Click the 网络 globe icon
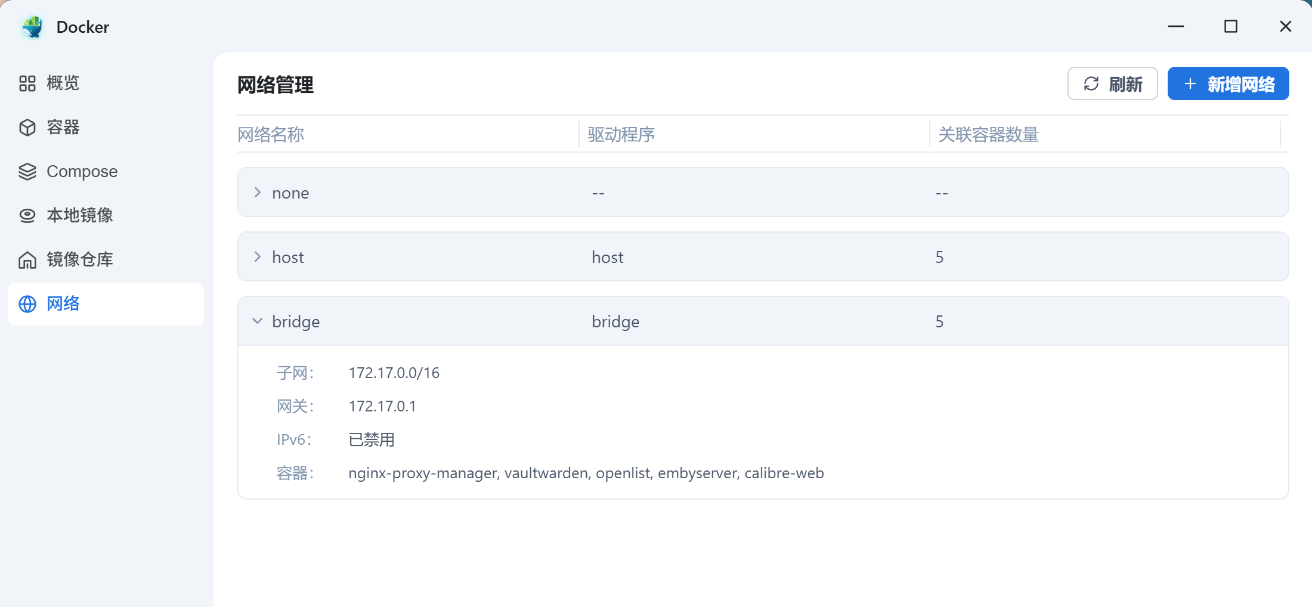Screen dimensions: 1312x607 (27, 304)
